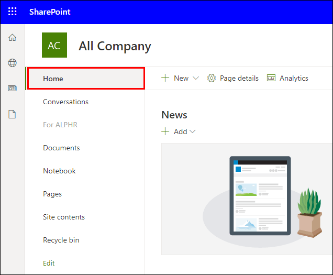Open Pages in site navigation
The image size is (333, 275).
click(52, 194)
